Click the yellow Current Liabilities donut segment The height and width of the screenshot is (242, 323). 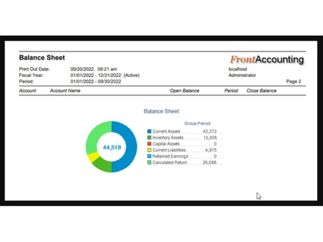click(93, 157)
